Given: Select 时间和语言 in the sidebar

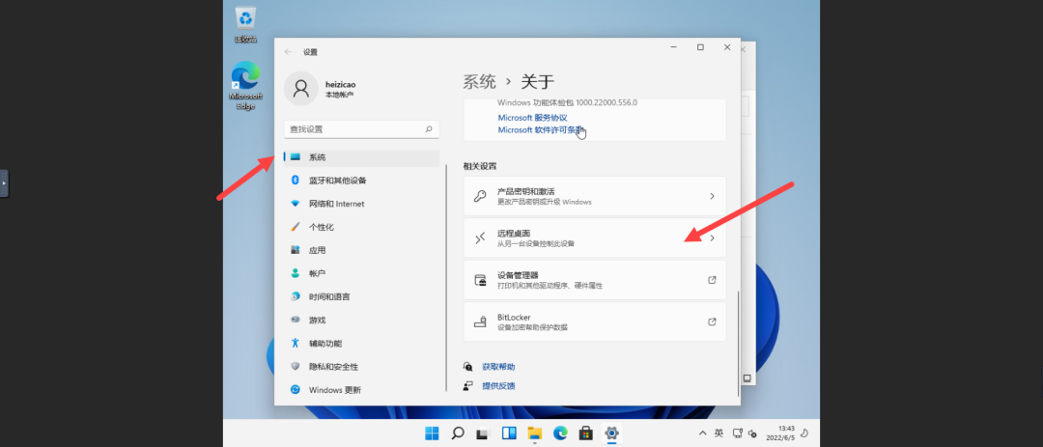Looking at the screenshot, I should 362,296.
